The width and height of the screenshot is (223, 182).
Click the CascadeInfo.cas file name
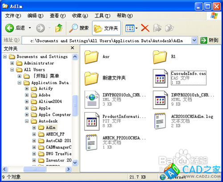point(188,73)
